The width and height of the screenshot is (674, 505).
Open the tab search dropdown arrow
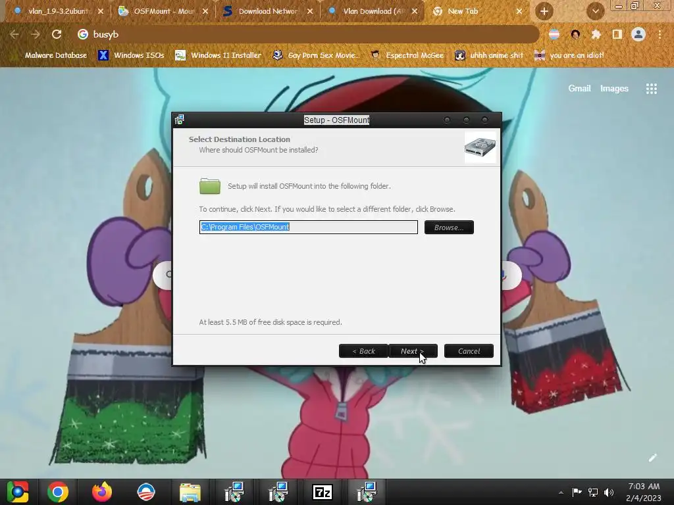(595, 11)
